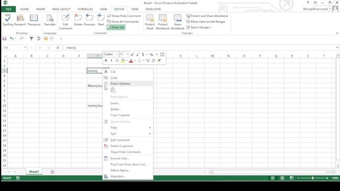Toggle Show All Comments
The image size is (340, 191).
pyautogui.click(x=123, y=22)
